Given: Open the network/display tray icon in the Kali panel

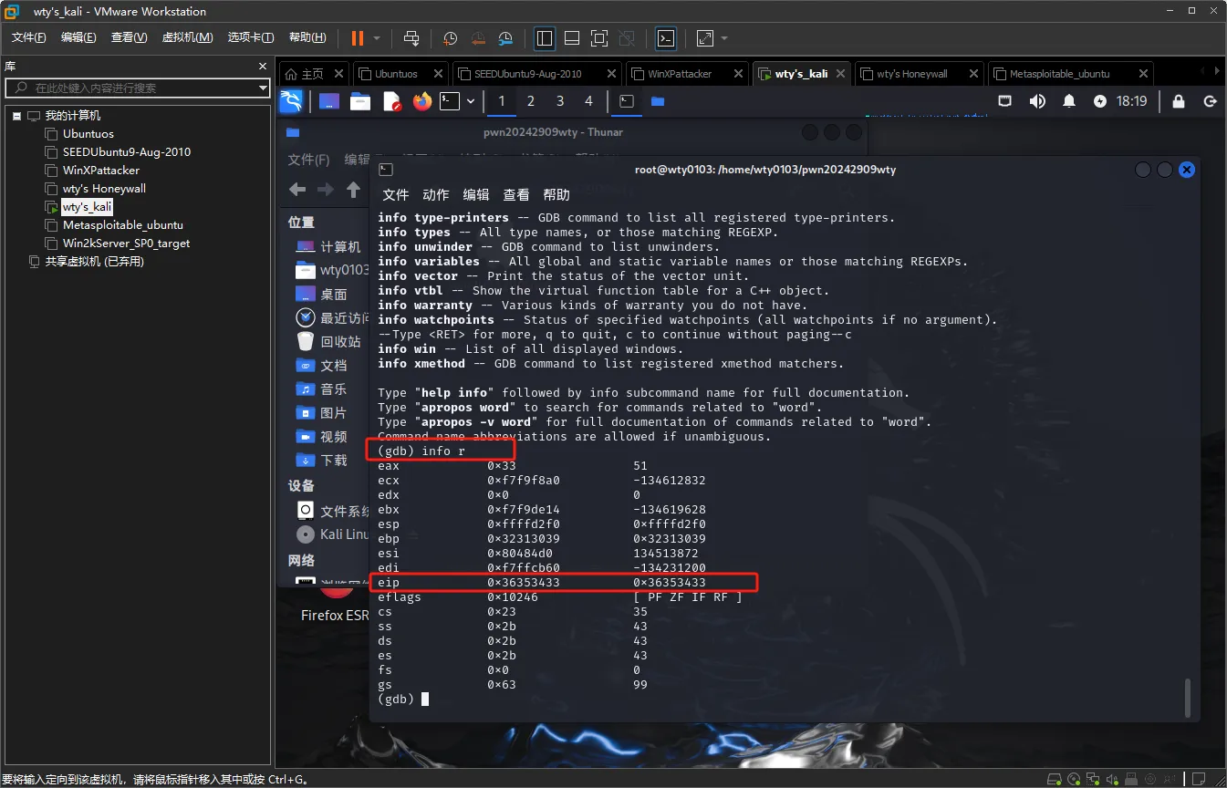Looking at the screenshot, I should pyautogui.click(x=1004, y=101).
